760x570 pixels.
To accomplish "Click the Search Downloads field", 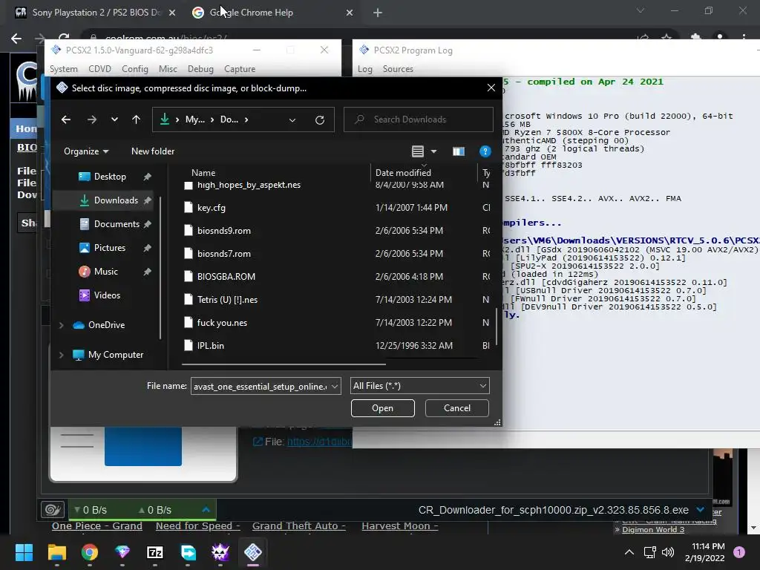I will coord(419,119).
